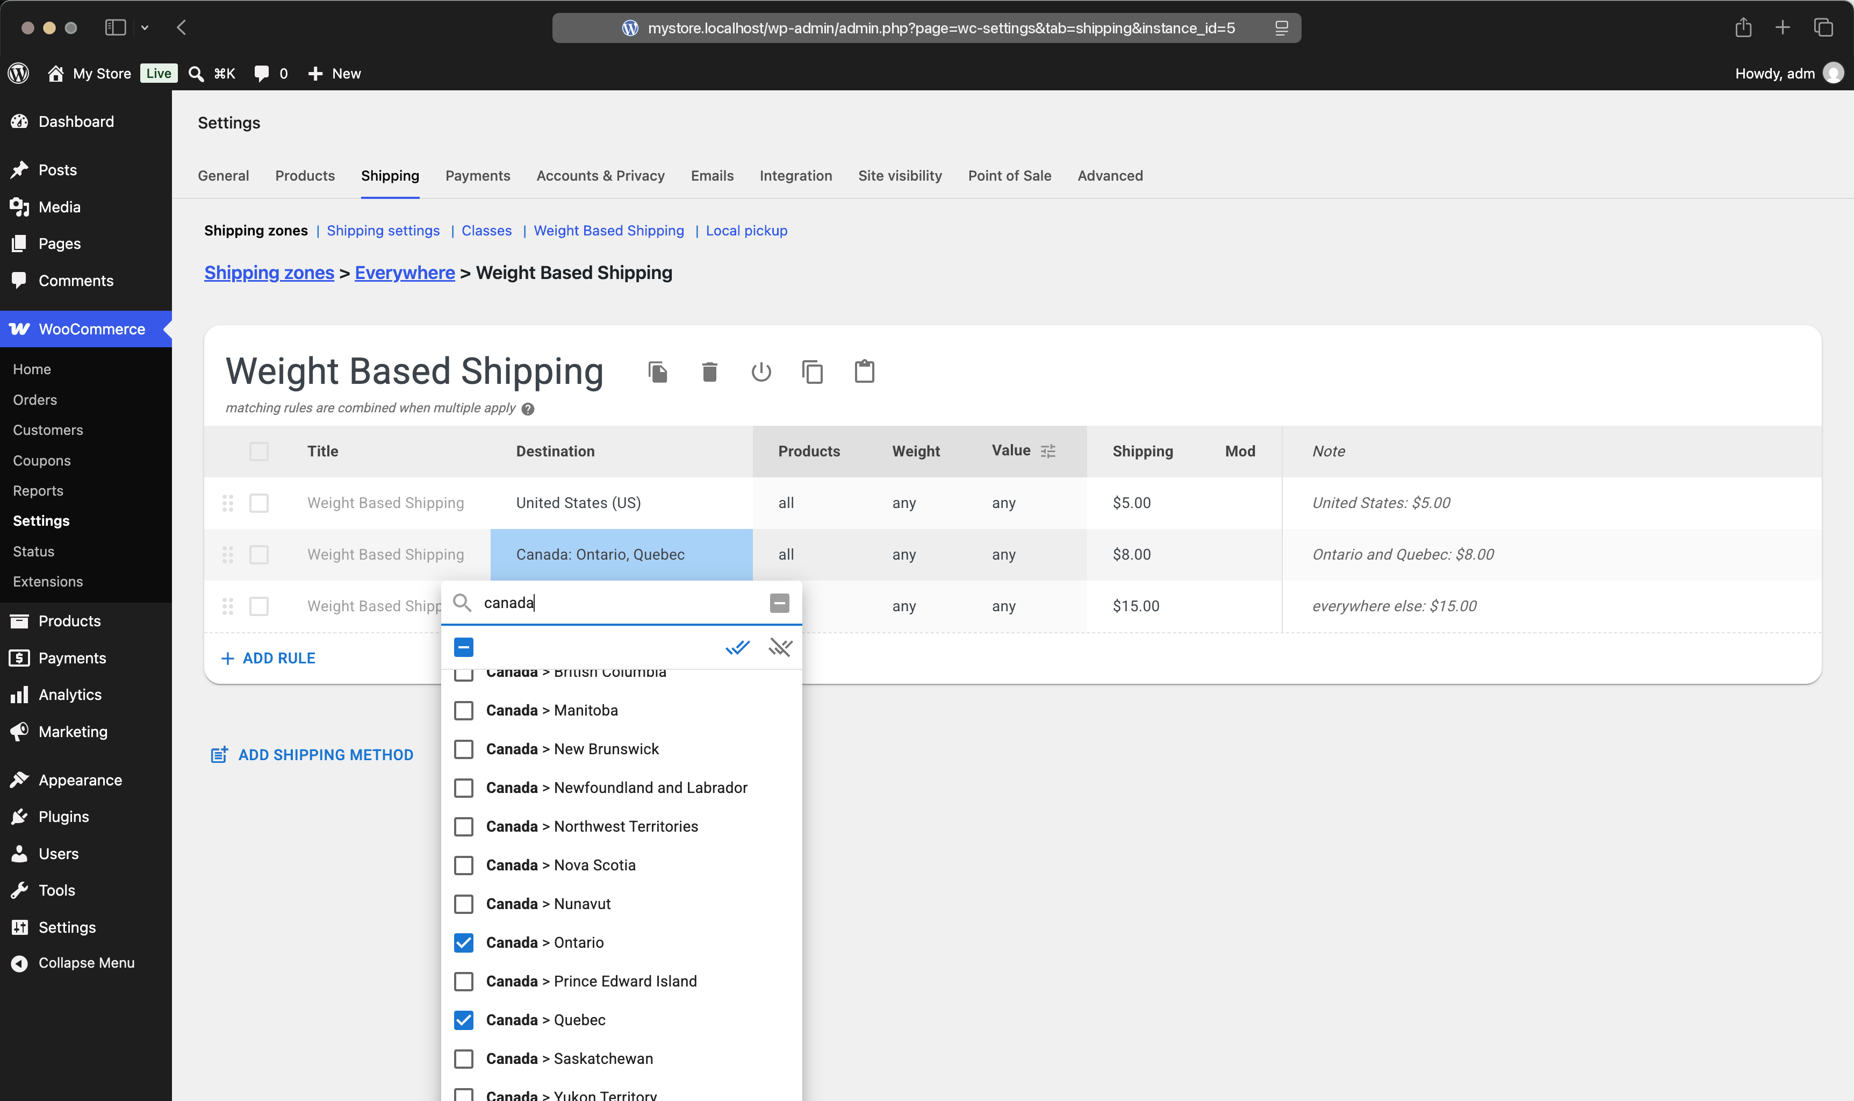The width and height of the screenshot is (1854, 1101).
Task: Click the select all matches double-check icon
Action: [737, 648]
